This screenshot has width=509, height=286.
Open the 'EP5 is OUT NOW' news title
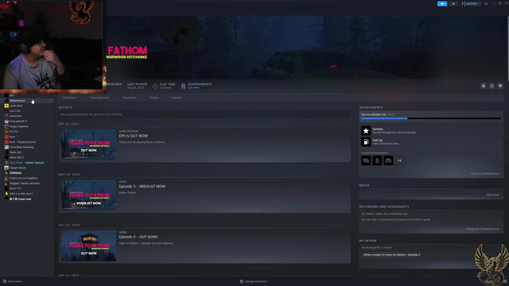tap(133, 136)
